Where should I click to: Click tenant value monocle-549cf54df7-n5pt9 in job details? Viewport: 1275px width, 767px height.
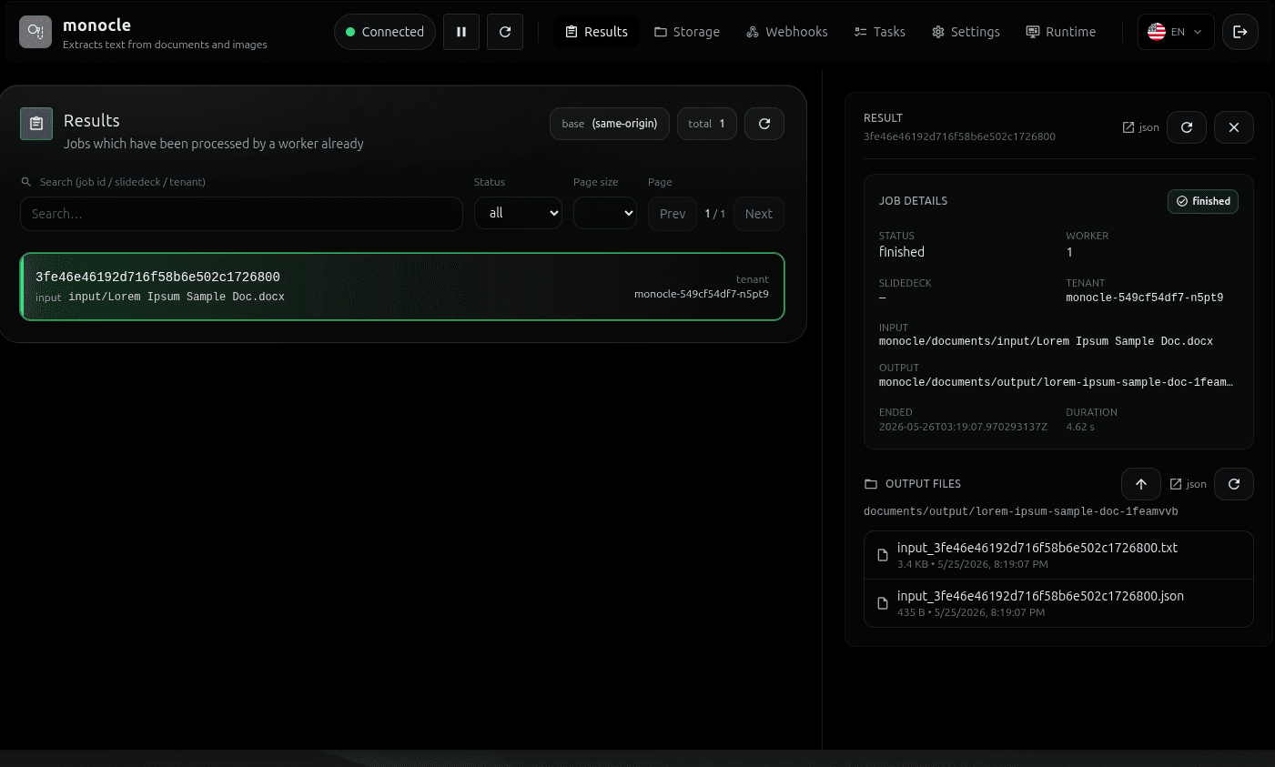point(1145,298)
